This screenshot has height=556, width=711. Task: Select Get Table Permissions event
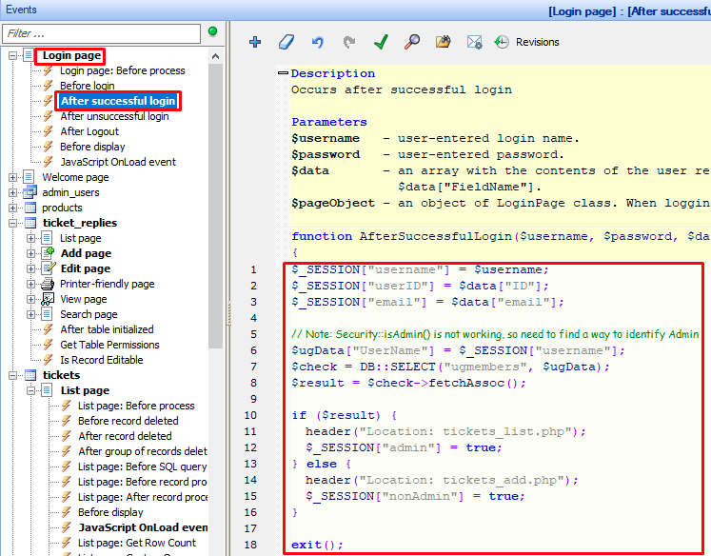pos(109,345)
